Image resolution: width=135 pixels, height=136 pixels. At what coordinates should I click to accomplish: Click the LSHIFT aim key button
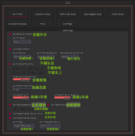(x=50, y=126)
